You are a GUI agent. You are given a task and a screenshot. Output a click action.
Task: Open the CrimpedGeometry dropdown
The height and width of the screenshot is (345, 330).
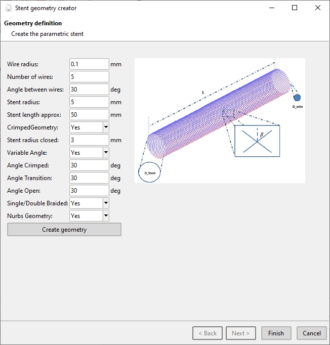click(x=89, y=127)
